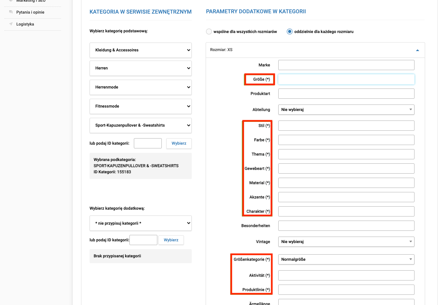This screenshot has height=305, width=438.
Task: Click into the Farbe input field
Action: [x=346, y=140]
